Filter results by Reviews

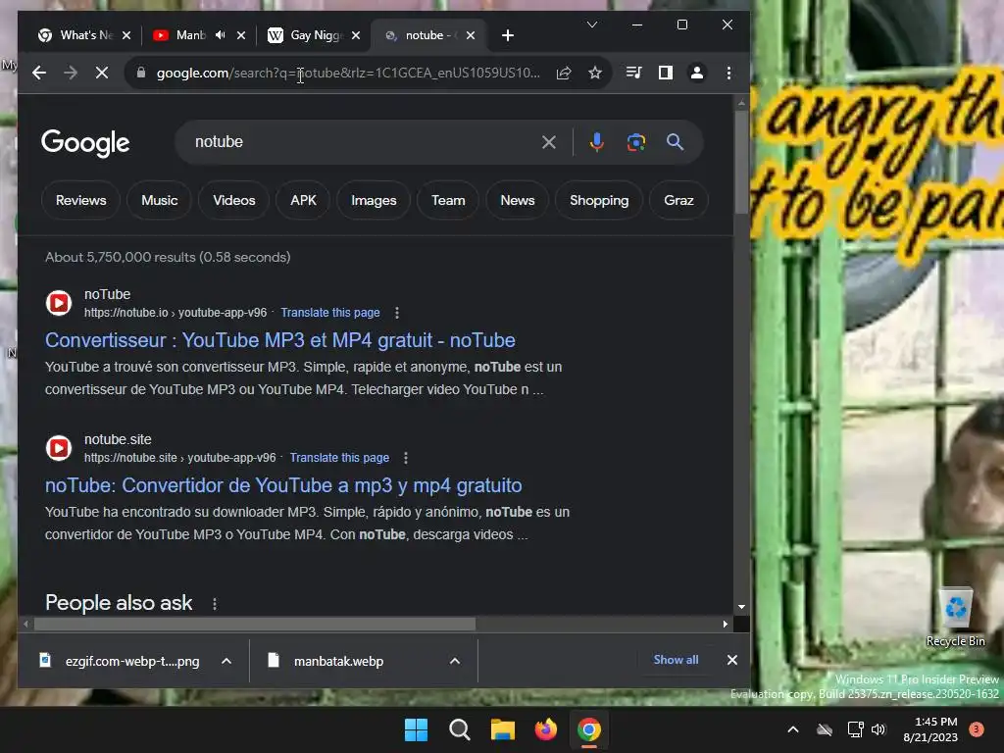pyautogui.click(x=80, y=200)
